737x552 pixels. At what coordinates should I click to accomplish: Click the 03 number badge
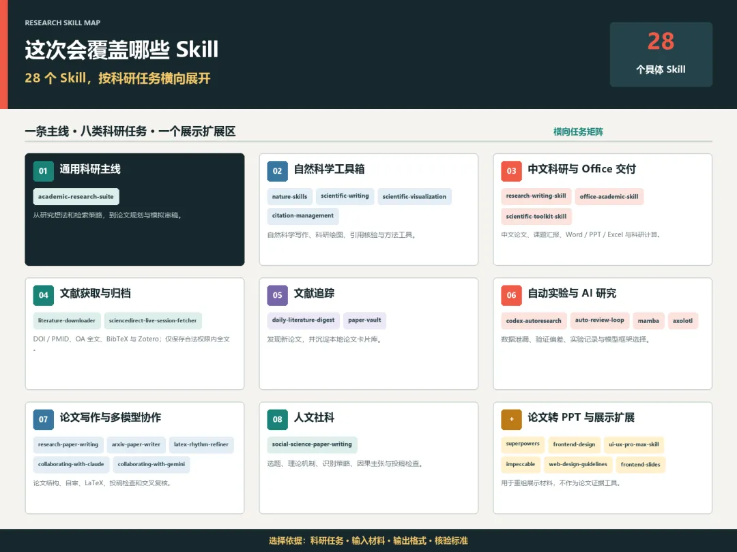(511, 171)
